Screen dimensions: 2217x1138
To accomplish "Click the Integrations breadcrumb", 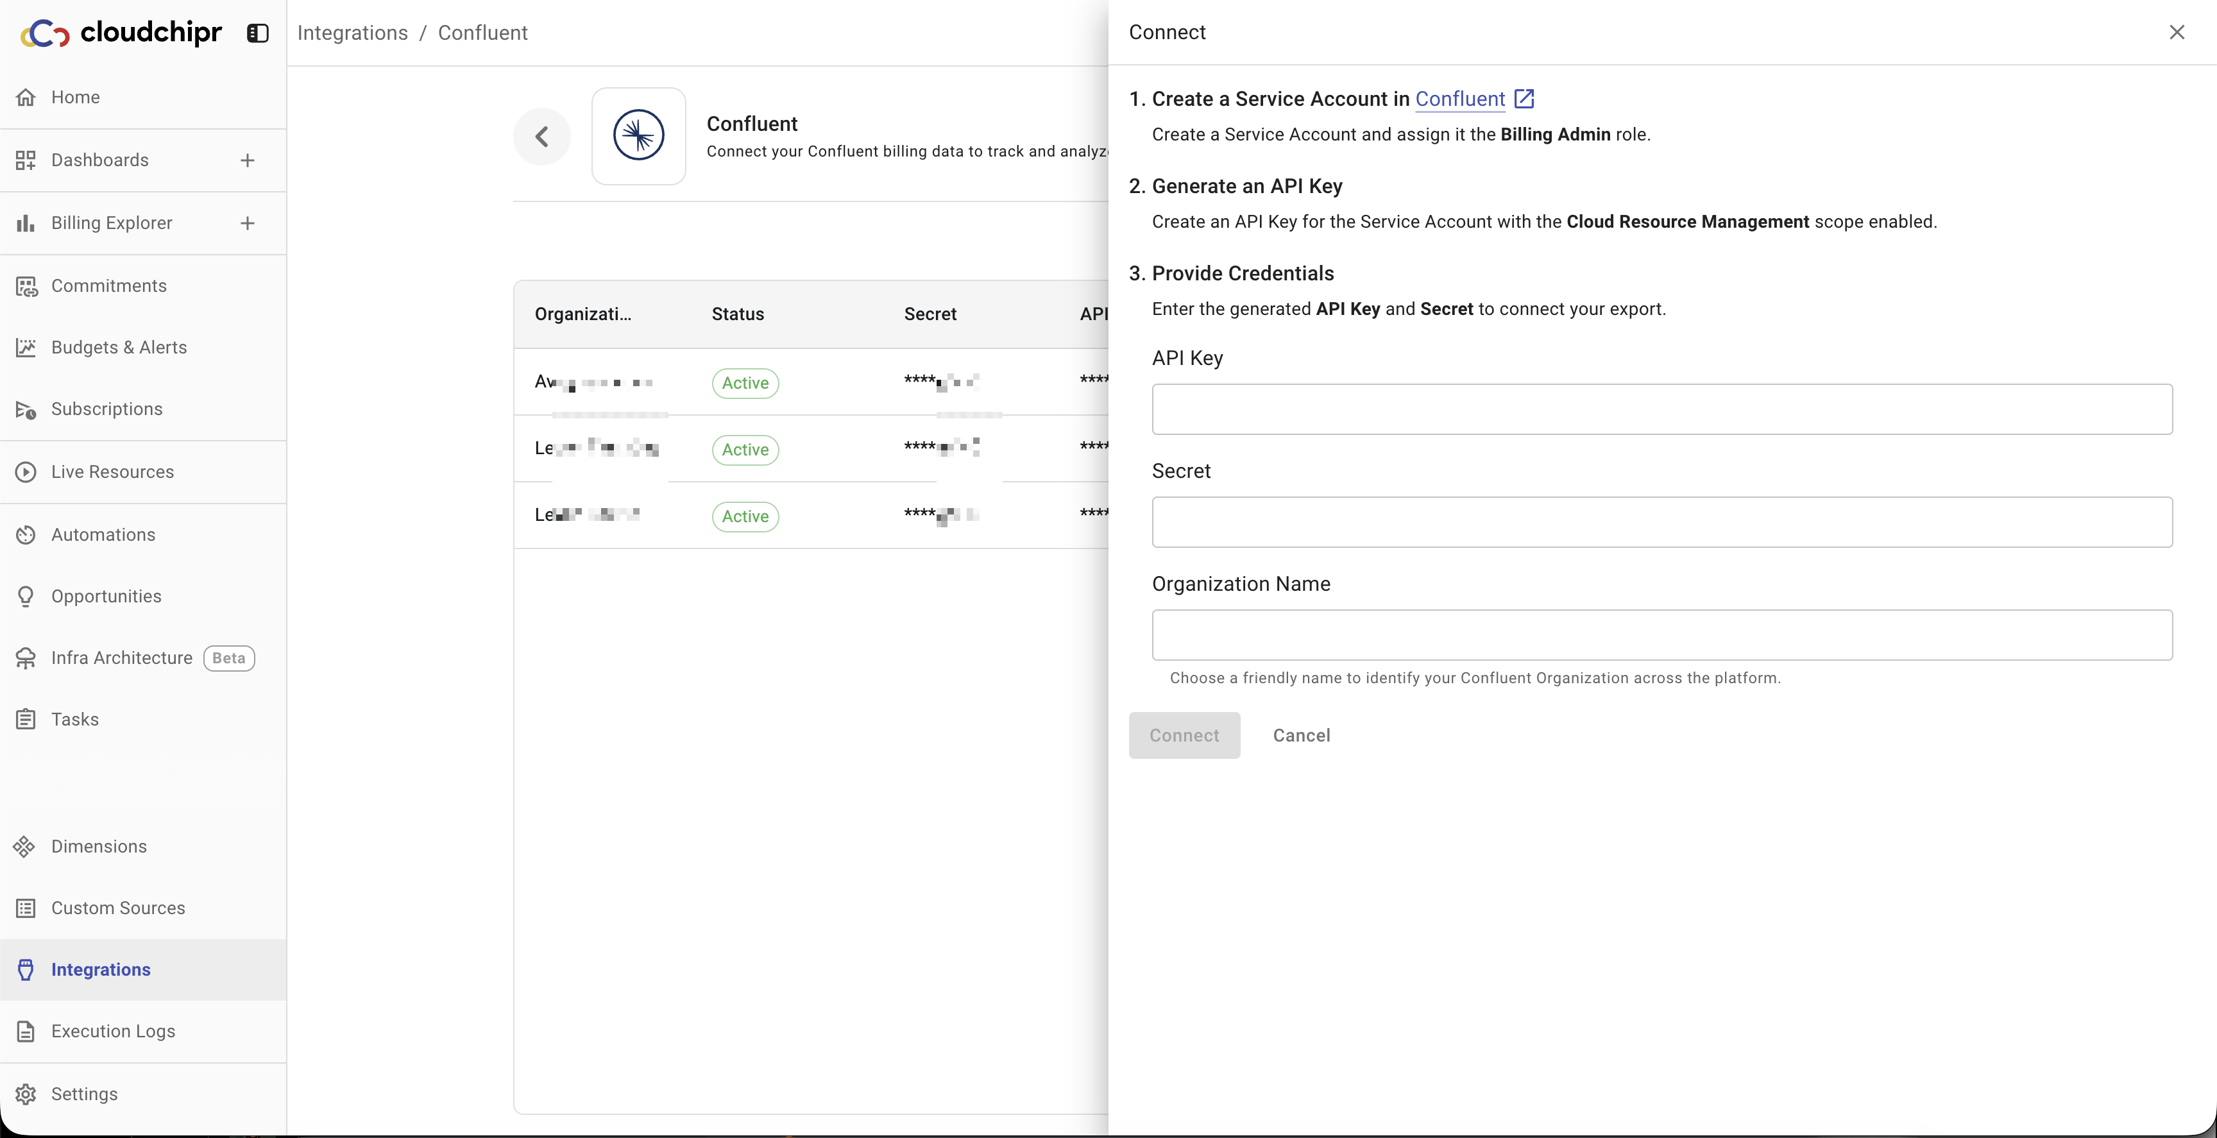I will (352, 33).
